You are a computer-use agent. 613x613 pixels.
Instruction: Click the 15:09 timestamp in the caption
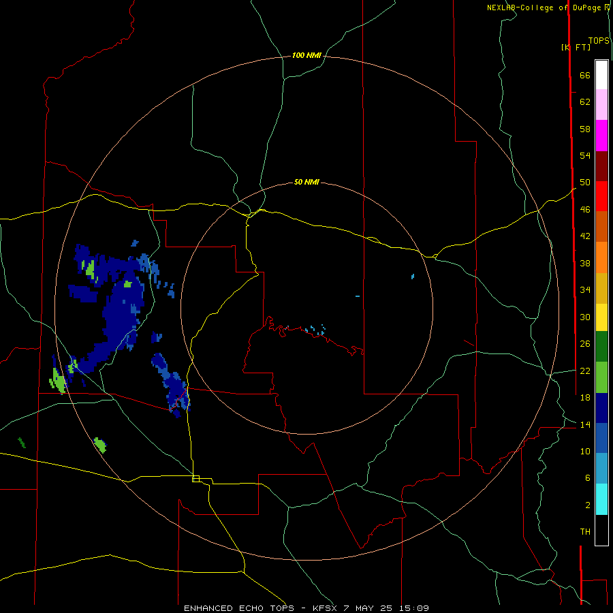pyautogui.click(x=414, y=608)
